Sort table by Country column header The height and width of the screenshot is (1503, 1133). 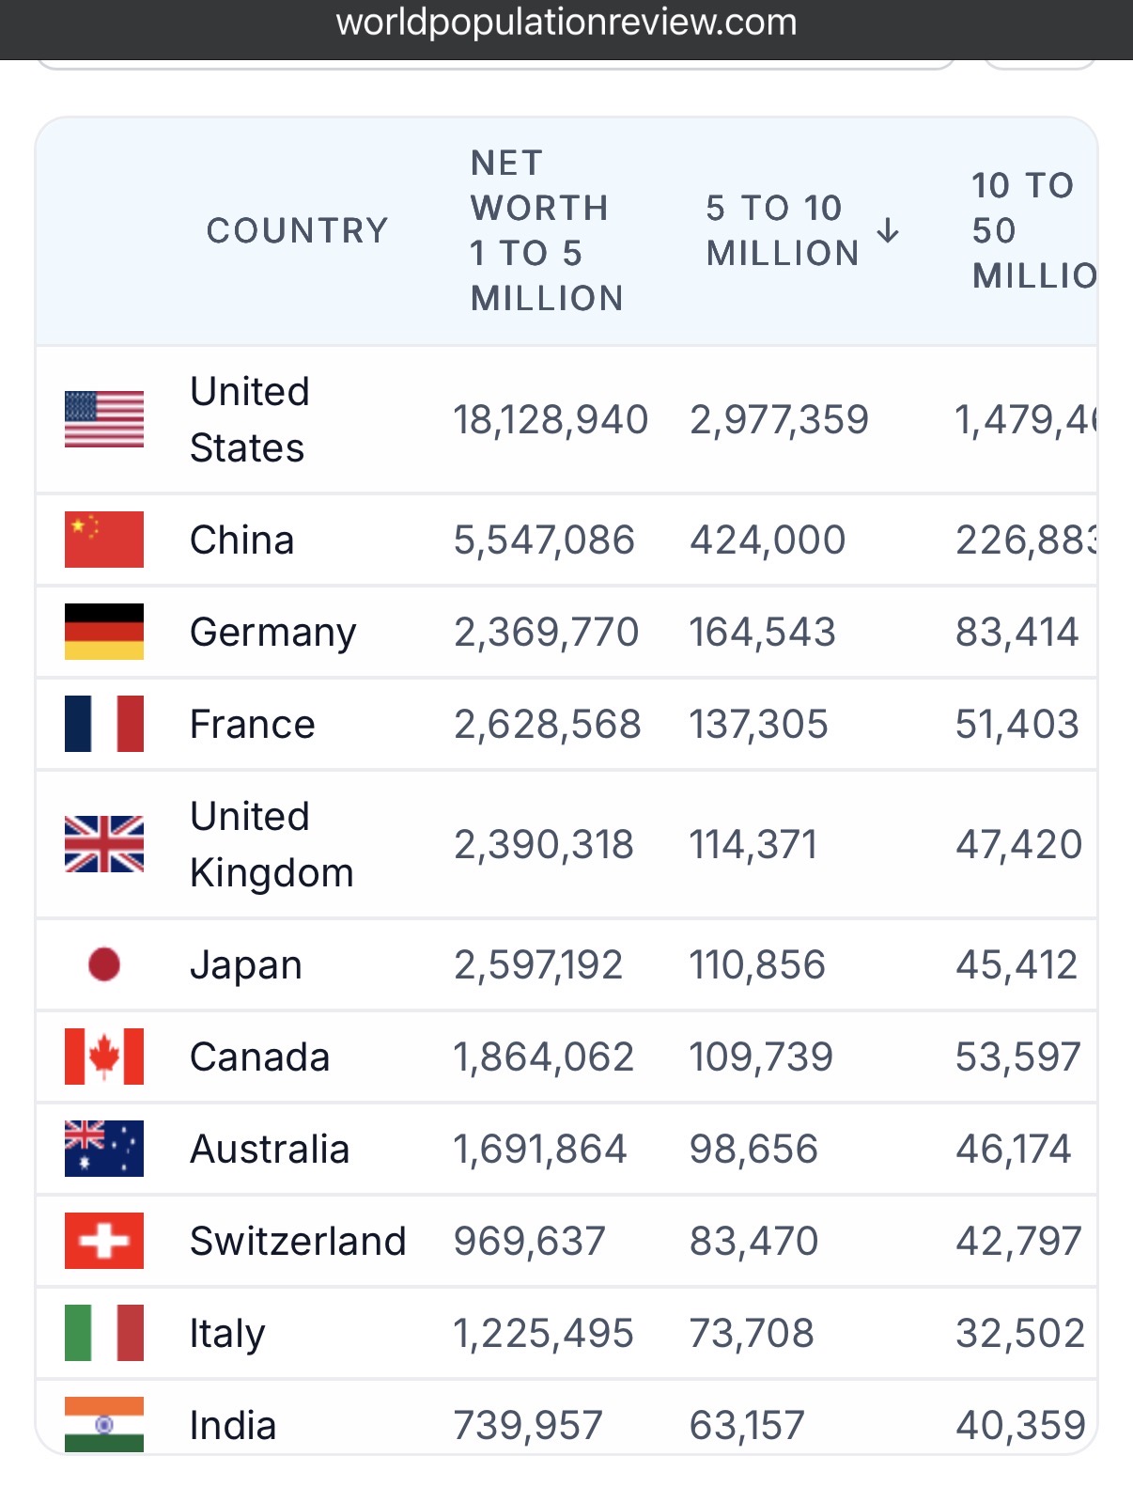click(x=297, y=230)
